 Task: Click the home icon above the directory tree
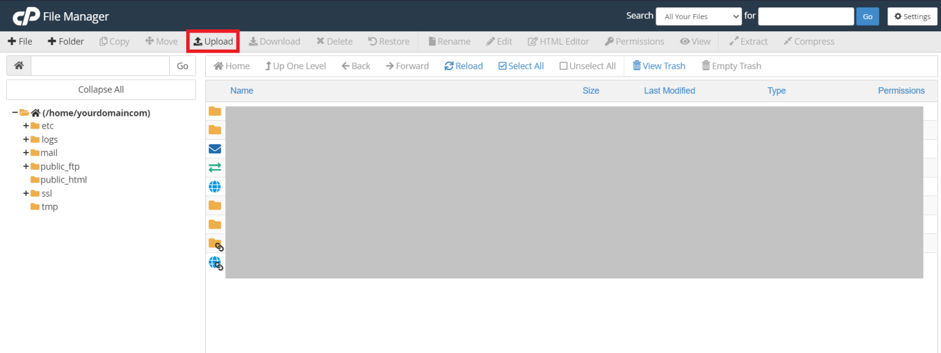tap(18, 65)
